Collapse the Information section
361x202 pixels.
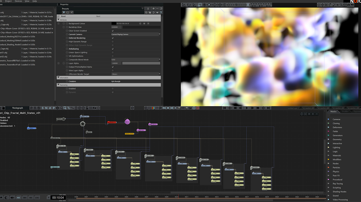pos(59,78)
